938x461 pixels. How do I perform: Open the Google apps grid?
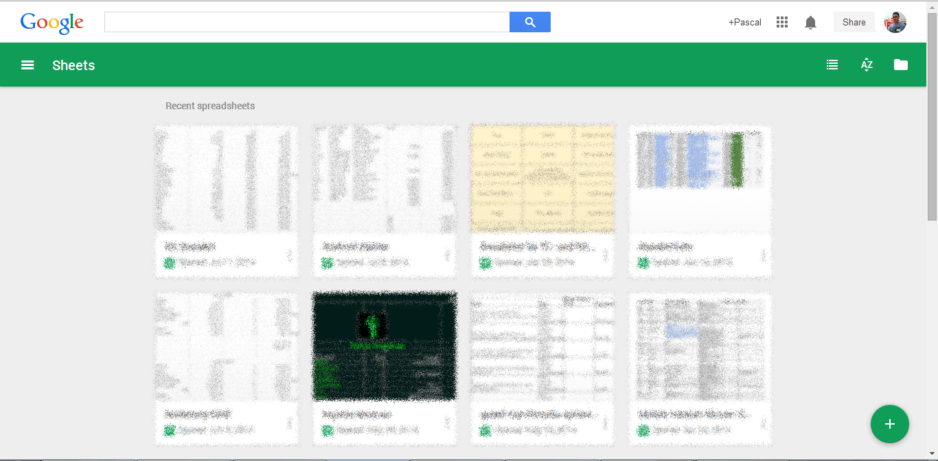pos(781,22)
